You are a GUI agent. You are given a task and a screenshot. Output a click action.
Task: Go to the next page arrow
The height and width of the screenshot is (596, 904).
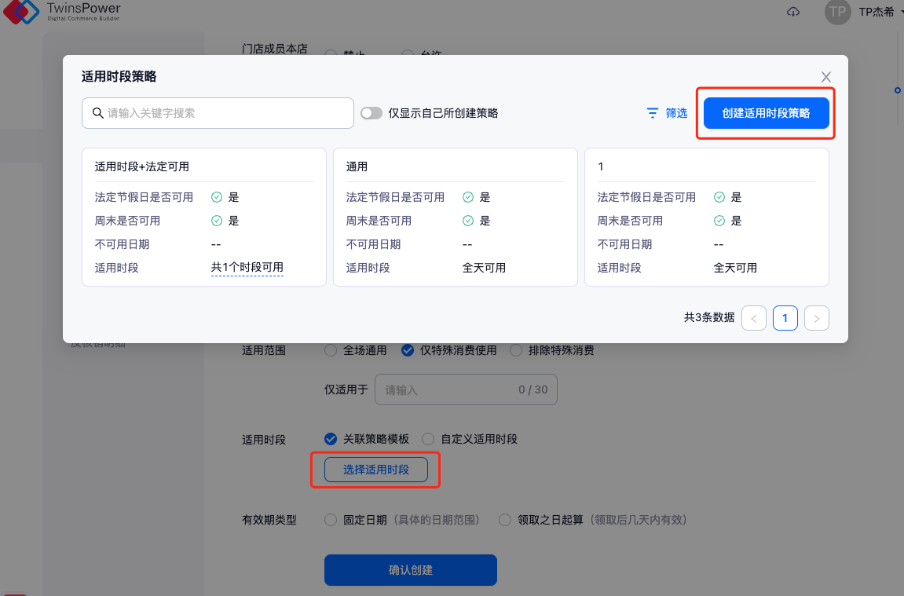pyautogui.click(x=817, y=318)
